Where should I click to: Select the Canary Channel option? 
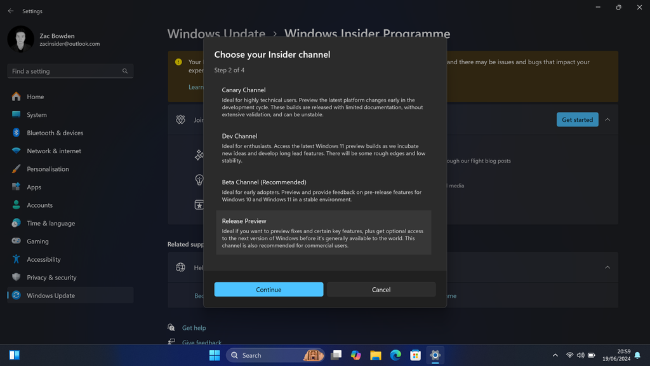pyautogui.click(x=323, y=102)
